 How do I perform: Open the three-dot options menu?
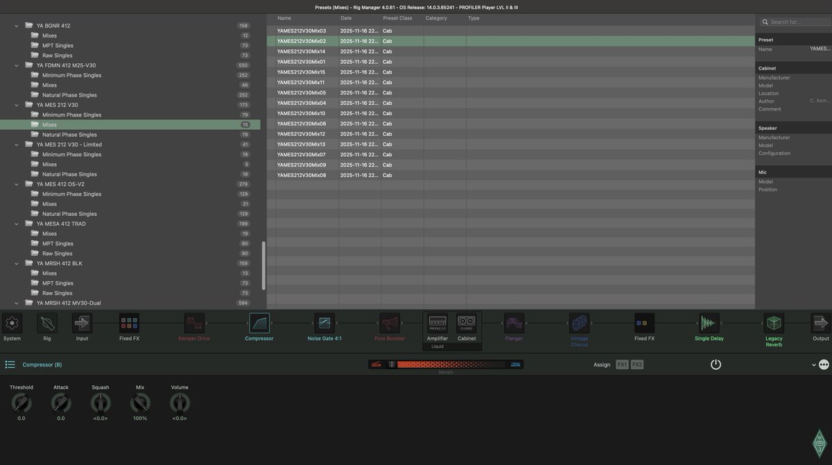824,364
